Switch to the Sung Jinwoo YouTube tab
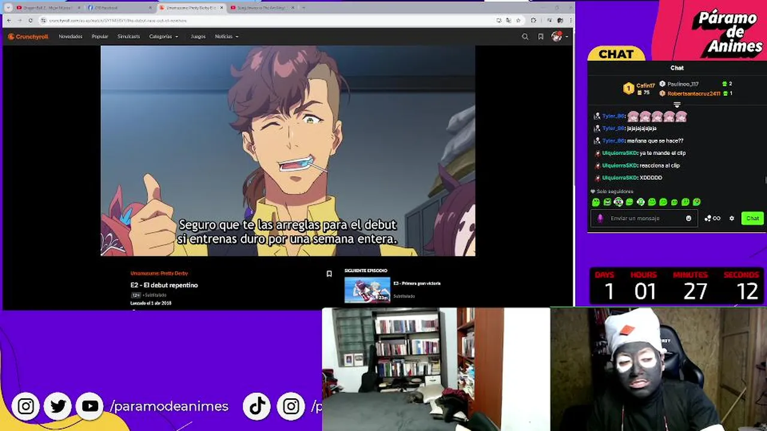This screenshot has height=431, width=767. (262, 8)
